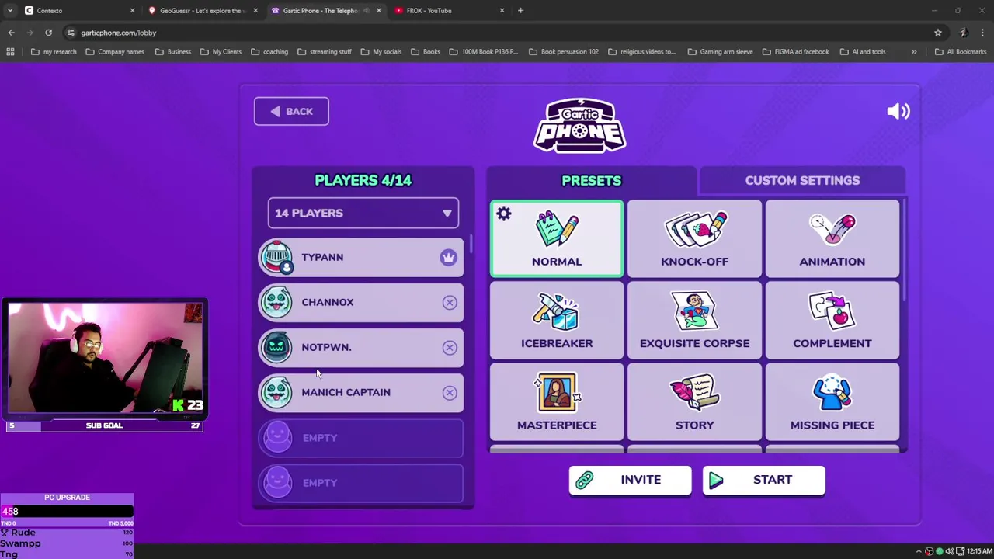Open the My Clients bookmark folder
Screen dimensions: 994x559
(221, 52)
